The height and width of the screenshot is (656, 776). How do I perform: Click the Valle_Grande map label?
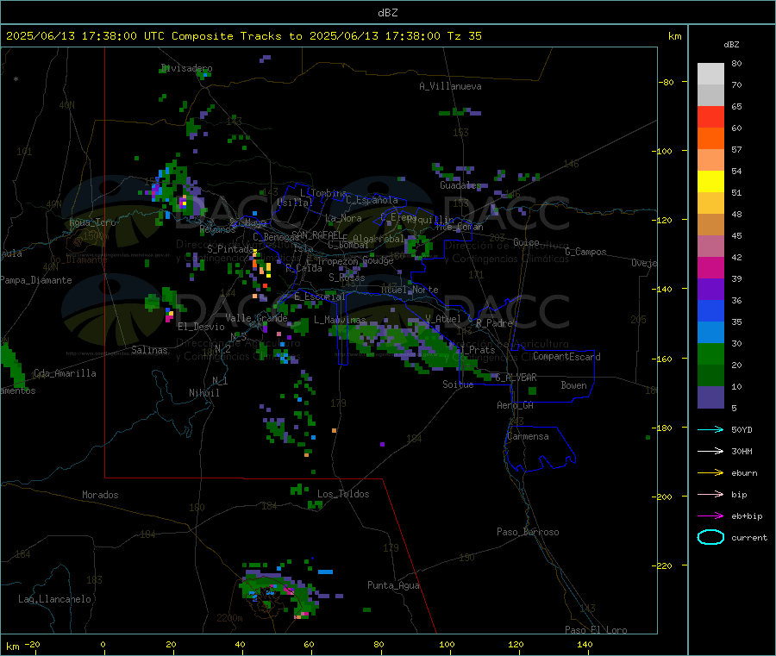256,318
